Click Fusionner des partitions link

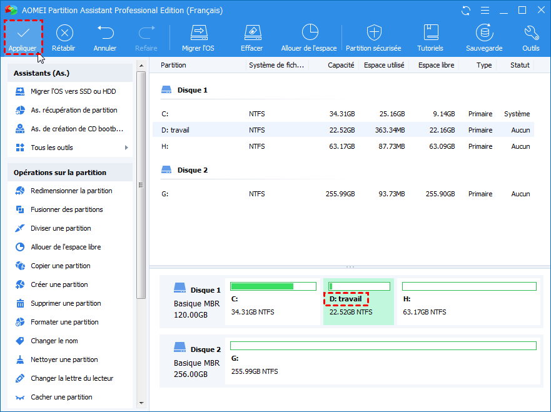click(66, 209)
